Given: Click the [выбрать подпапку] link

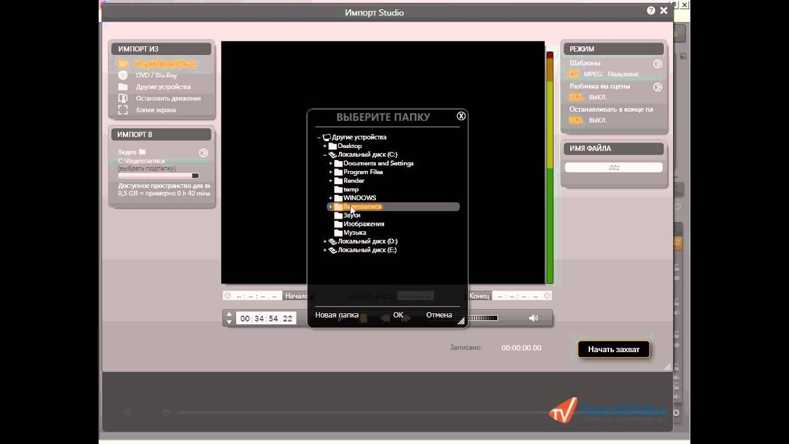Looking at the screenshot, I should (147, 168).
